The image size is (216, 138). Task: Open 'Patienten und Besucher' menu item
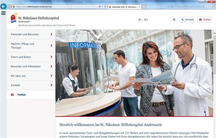31,34
